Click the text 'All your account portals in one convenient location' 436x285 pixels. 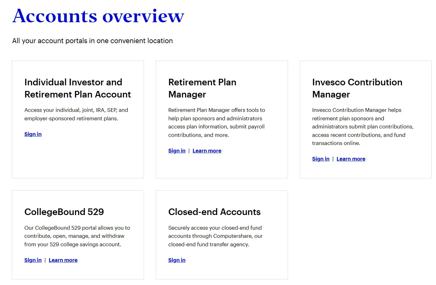[92, 41]
